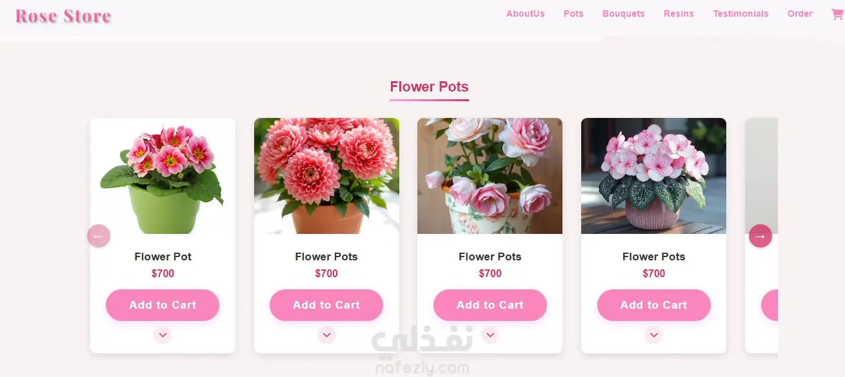The image size is (845, 377).
Task: View the Testimonials section
Action: 741,14
